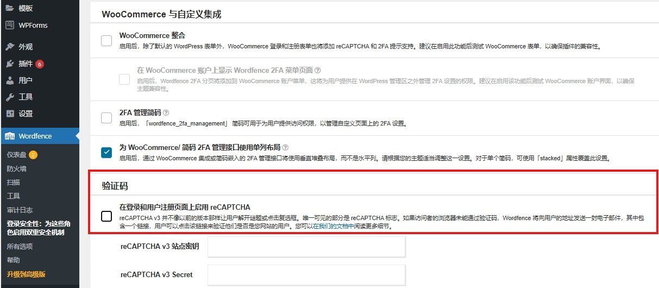Click the WooCommerce 与自定义集成 heading
The height and width of the screenshot is (288, 659).
click(x=161, y=15)
